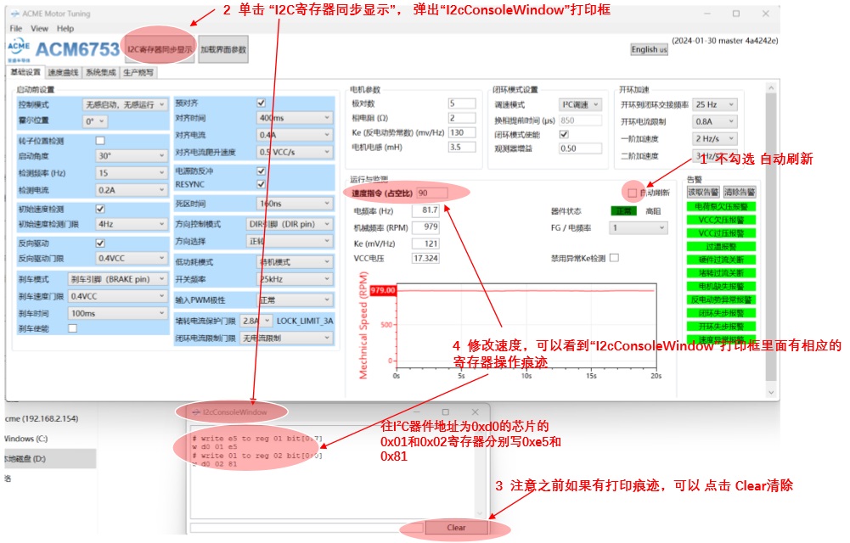Click the I2cConsoleWindow title bar icon
The width and height of the screenshot is (850, 543).
pos(194,412)
